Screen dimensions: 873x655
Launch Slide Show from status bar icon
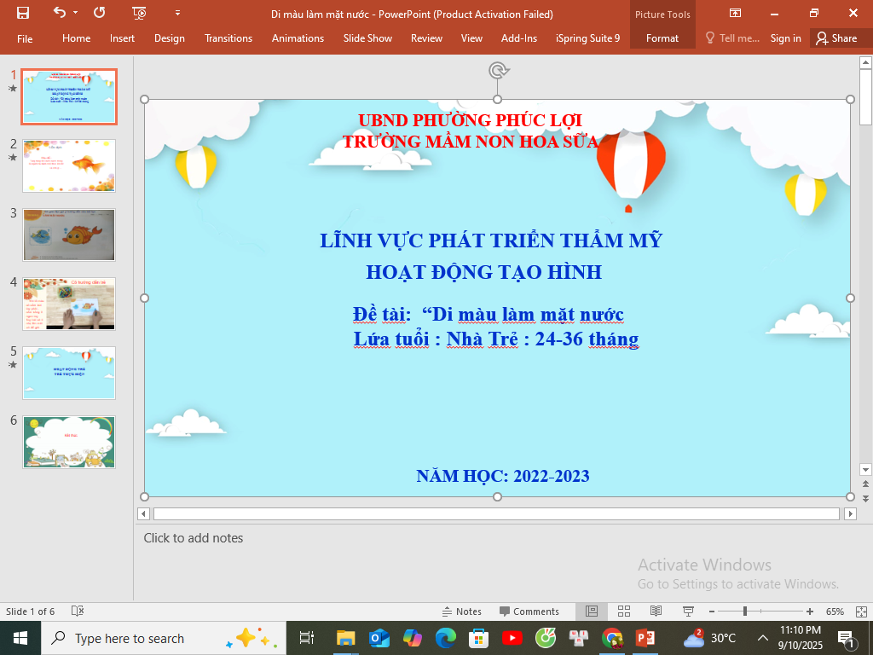688,612
